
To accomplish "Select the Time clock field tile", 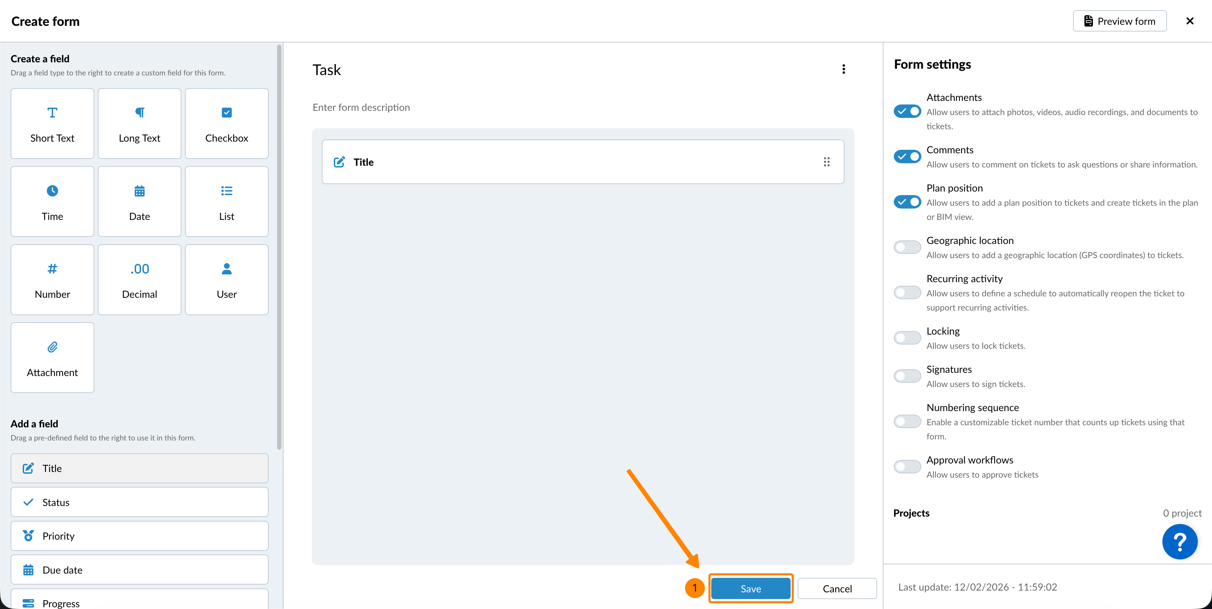I will 52,201.
